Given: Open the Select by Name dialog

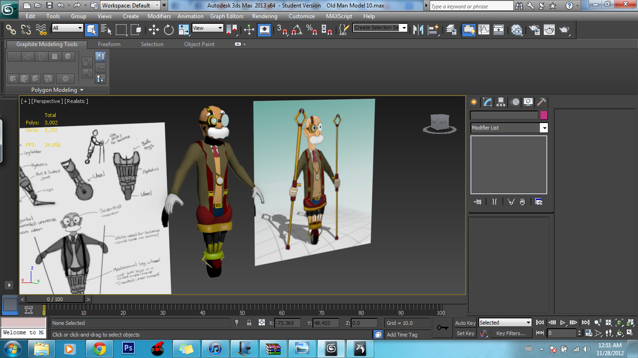Looking at the screenshot, I should [x=106, y=30].
